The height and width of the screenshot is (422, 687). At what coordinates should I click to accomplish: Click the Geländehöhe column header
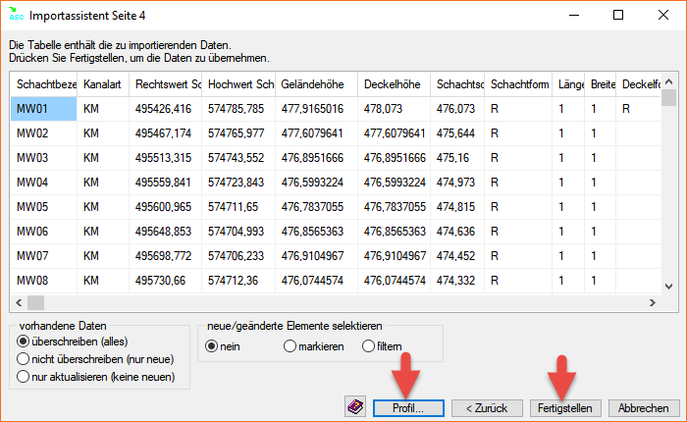point(315,84)
